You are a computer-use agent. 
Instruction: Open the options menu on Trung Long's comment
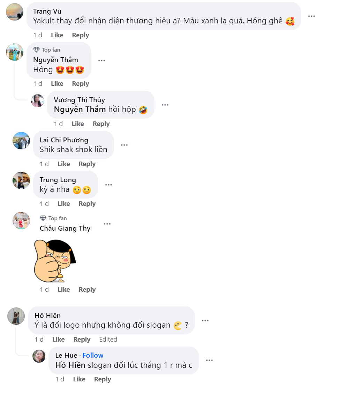point(108,184)
